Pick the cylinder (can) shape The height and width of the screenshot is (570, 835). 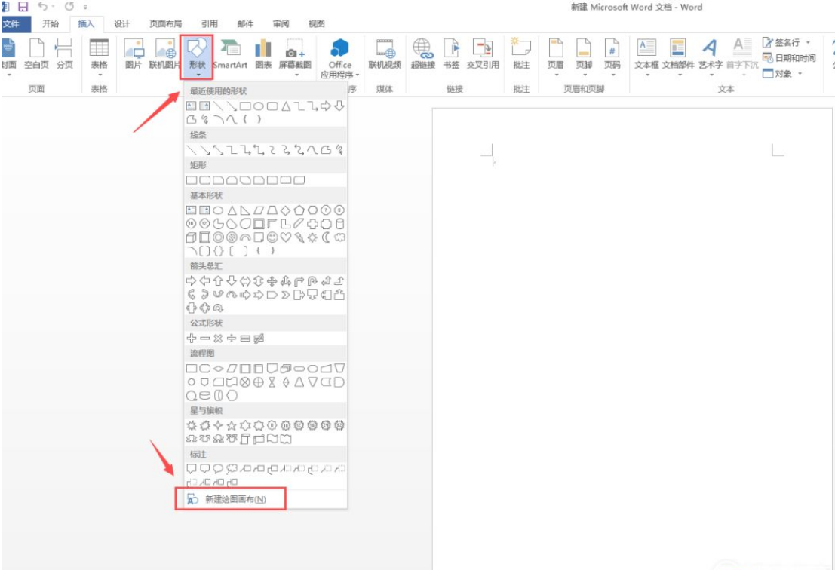coord(339,224)
